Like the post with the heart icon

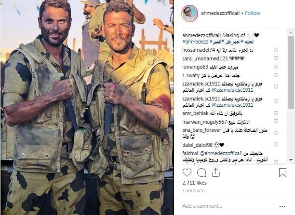click(187, 172)
